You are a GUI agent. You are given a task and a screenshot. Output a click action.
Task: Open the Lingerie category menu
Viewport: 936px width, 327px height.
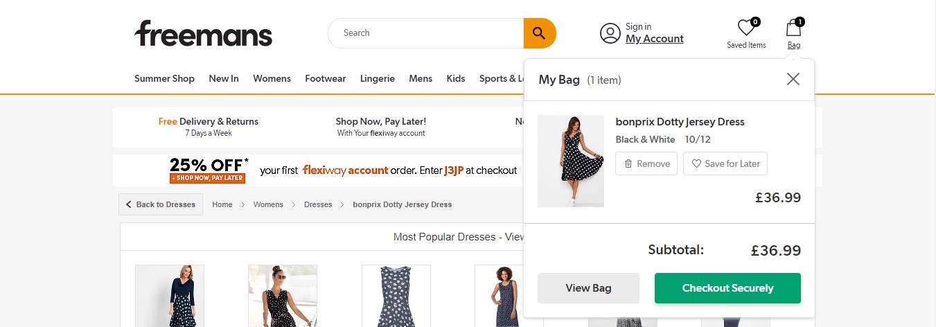point(377,78)
